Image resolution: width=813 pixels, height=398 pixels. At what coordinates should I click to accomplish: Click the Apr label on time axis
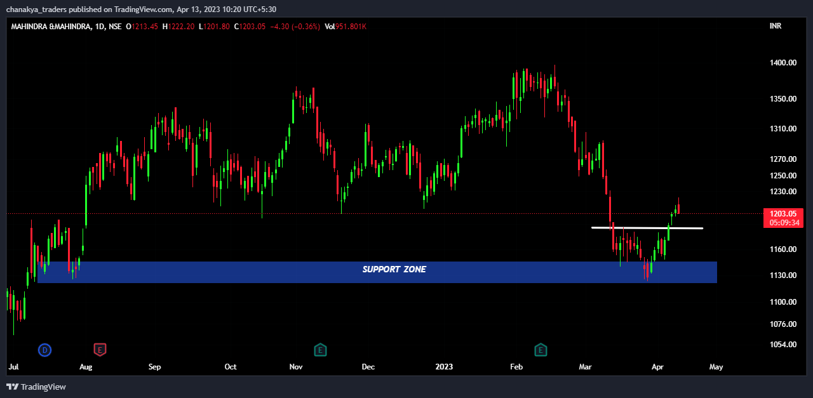(658, 367)
